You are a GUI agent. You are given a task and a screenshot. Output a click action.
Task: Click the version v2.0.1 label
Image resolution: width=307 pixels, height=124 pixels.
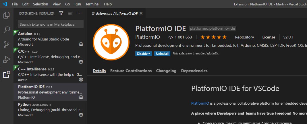click(x=288, y=37)
